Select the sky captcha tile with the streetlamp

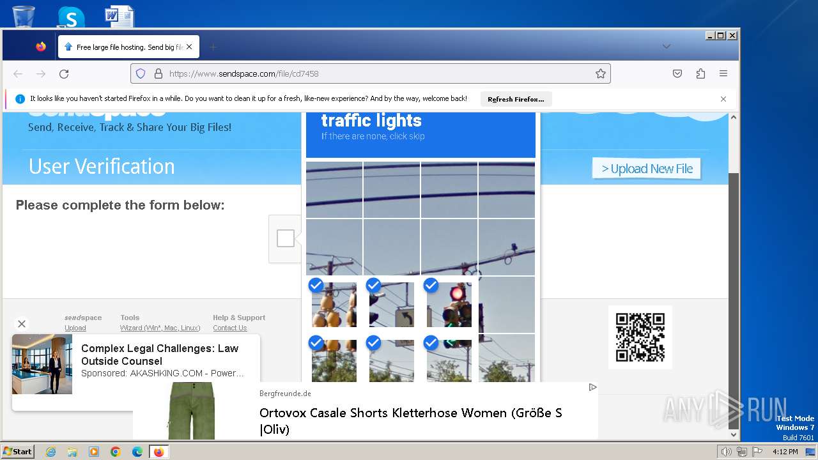click(x=507, y=247)
